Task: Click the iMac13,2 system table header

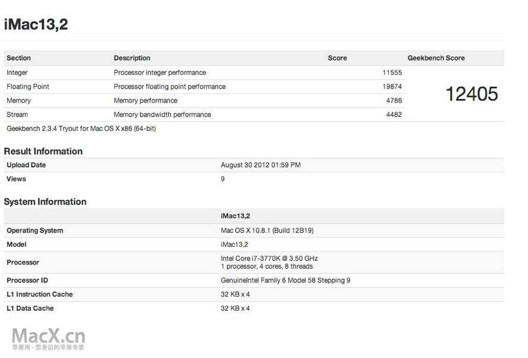Action: (x=235, y=216)
